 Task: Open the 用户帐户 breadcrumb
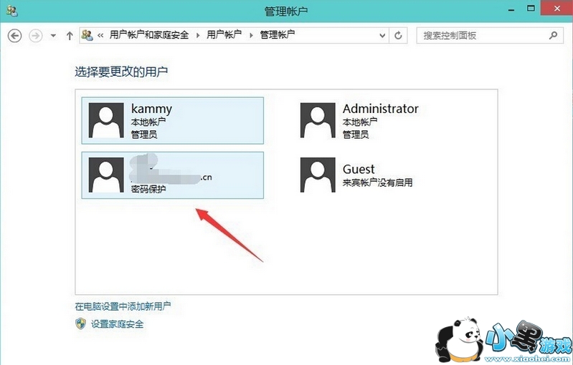[x=224, y=35]
